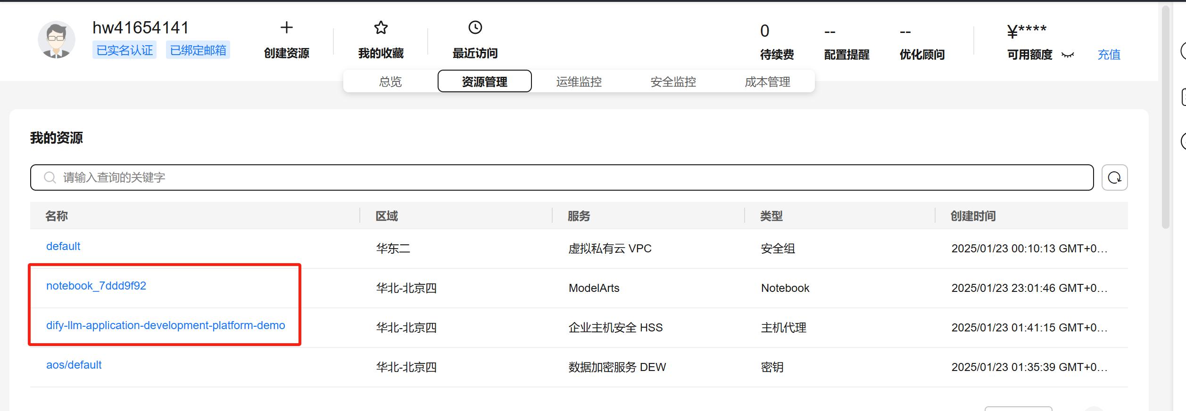
Task: Click the refresh icon beside search box
Action: (1114, 177)
